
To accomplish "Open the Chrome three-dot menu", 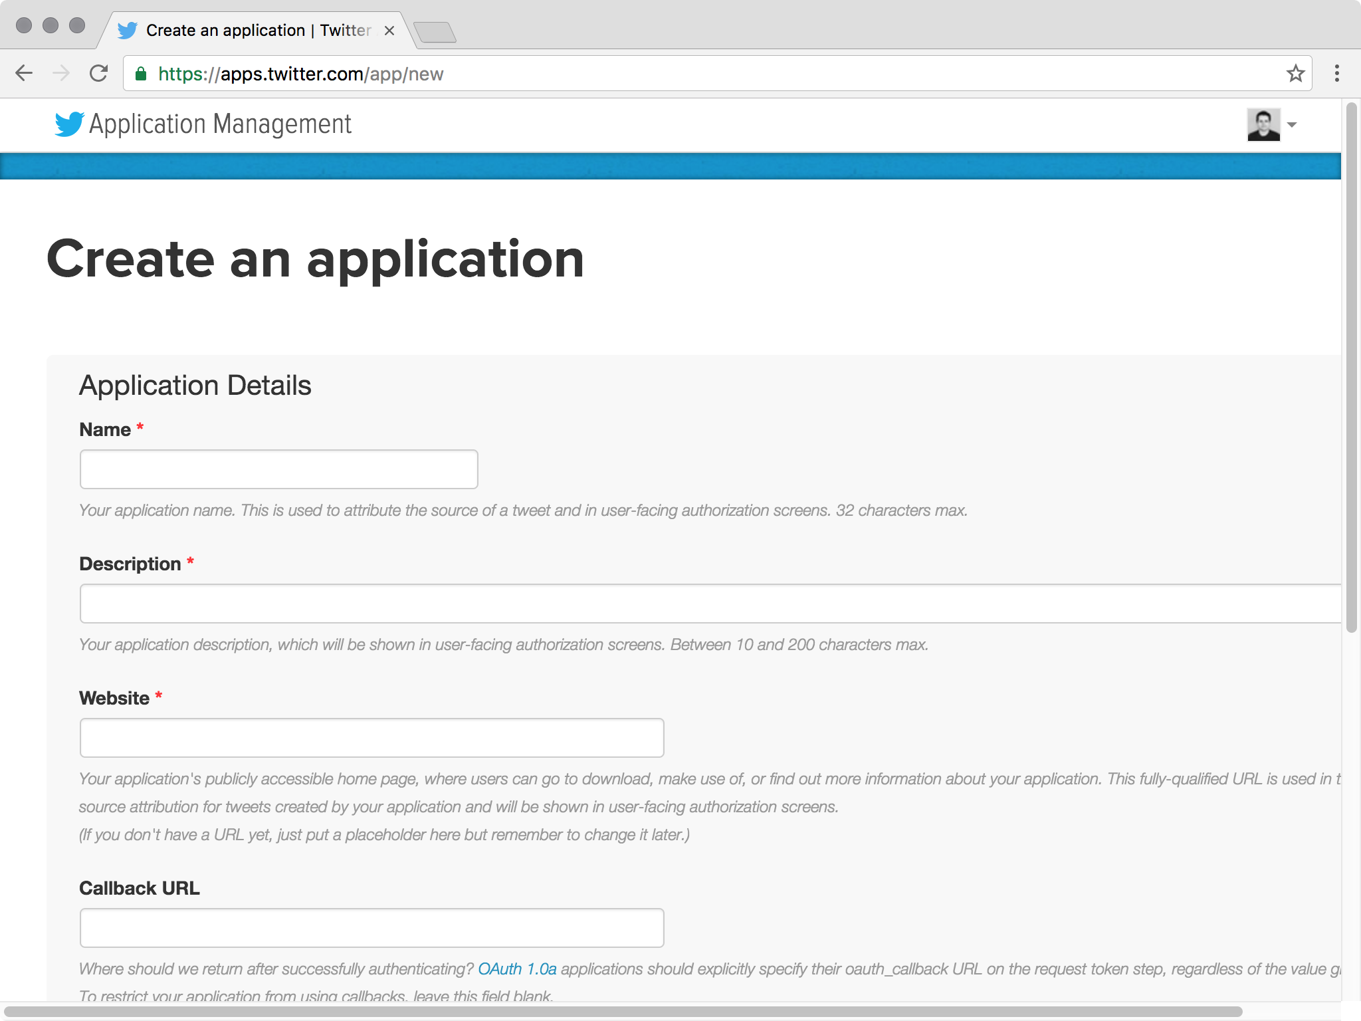I will 1337,73.
